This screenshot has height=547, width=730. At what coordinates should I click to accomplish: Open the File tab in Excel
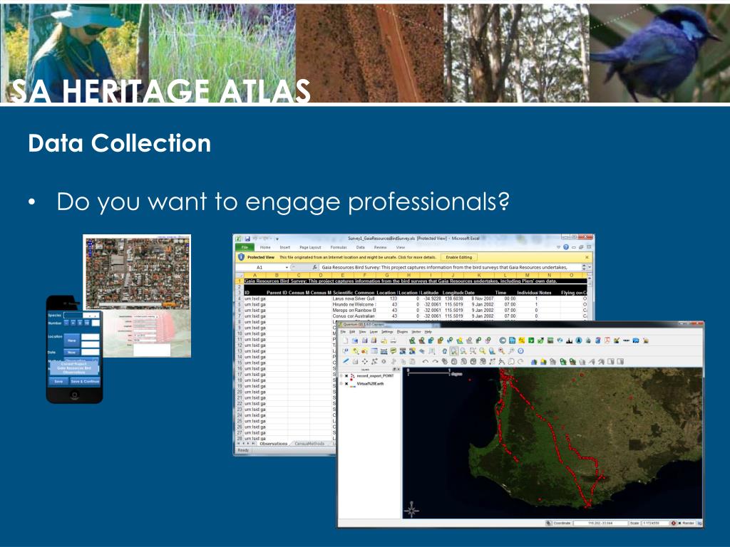245,247
